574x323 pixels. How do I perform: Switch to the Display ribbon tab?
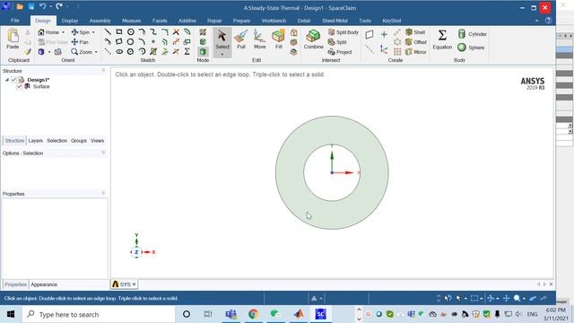coord(70,21)
